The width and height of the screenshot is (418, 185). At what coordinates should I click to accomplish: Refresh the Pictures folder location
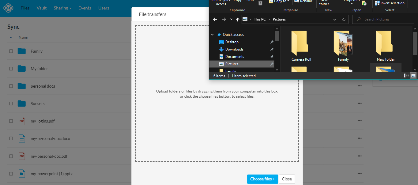344,19
